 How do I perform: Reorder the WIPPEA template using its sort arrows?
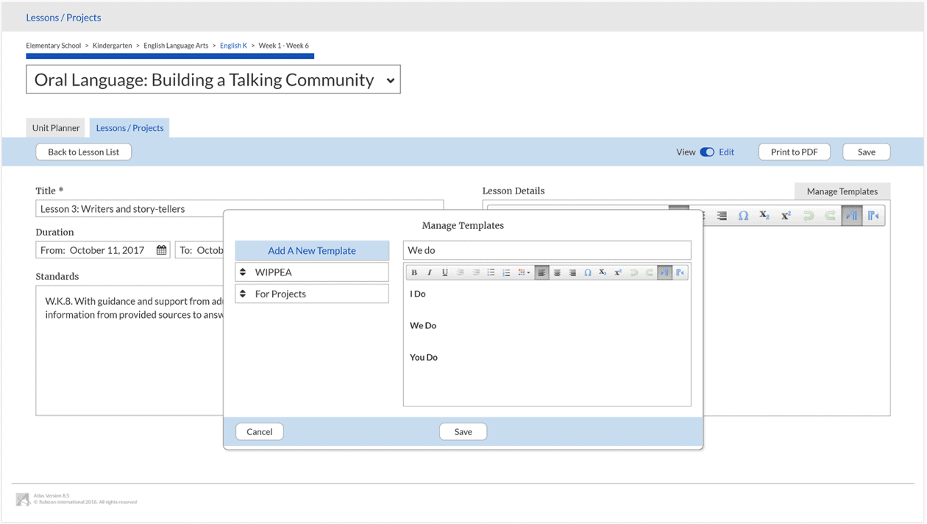pyautogui.click(x=243, y=272)
